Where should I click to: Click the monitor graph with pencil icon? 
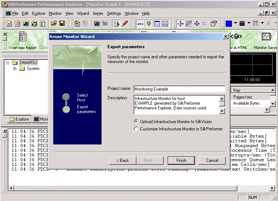34,23
